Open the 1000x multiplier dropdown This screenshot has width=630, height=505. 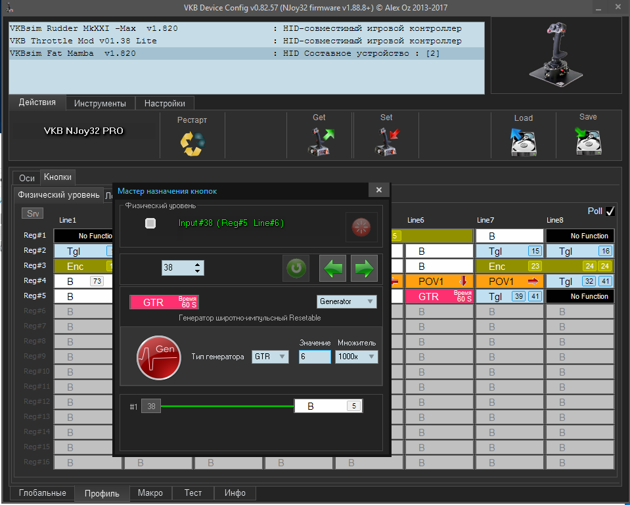tap(356, 357)
